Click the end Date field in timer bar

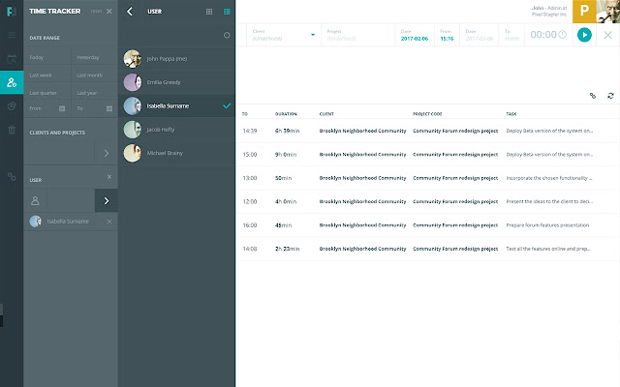(x=480, y=35)
